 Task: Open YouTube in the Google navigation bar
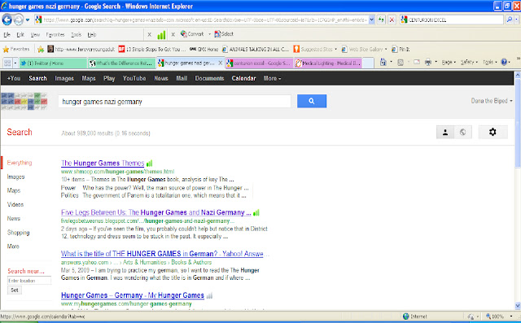tap(134, 78)
